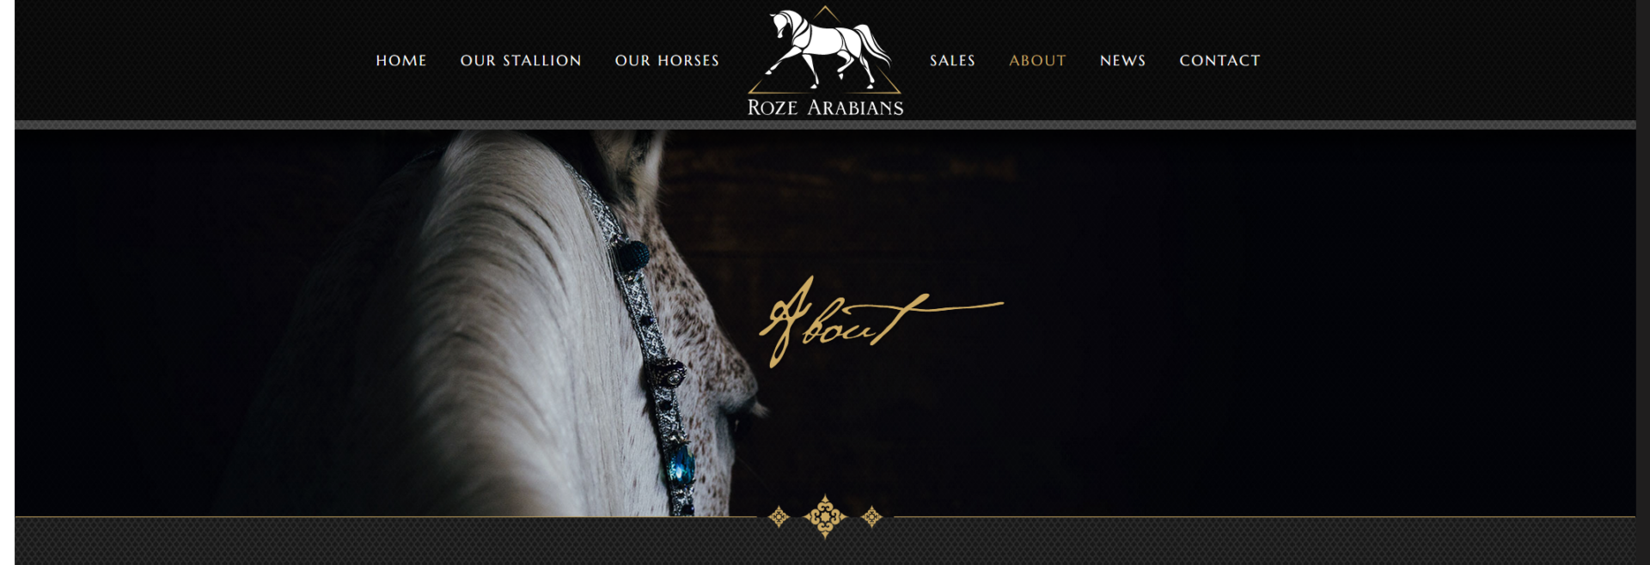Click the white horse logo icon
Image resolution: width=1650 pixels, height=565 pixels.
pos(828,50)
